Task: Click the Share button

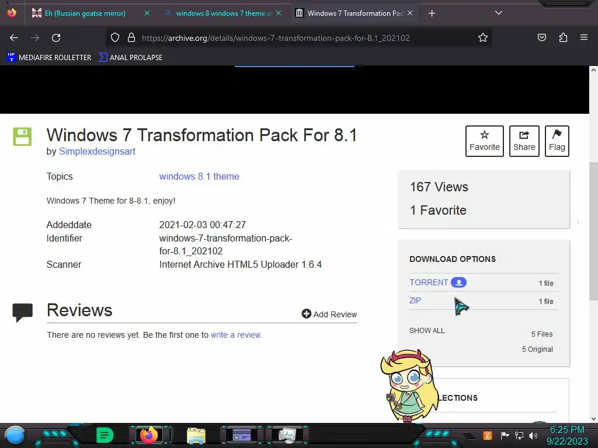Action: point(524,141)
